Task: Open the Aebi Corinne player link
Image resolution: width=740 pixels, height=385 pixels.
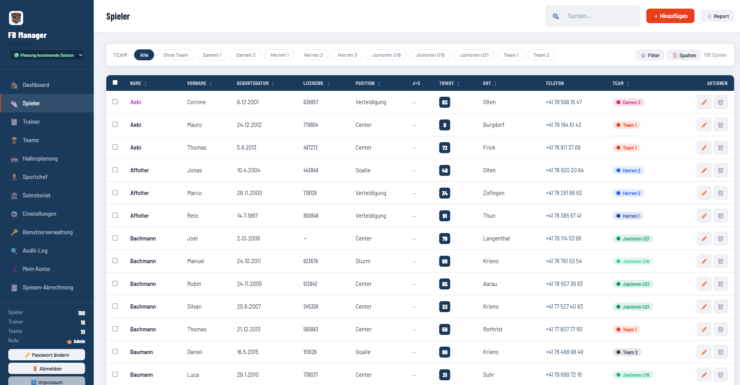Action: pos(136,102)
